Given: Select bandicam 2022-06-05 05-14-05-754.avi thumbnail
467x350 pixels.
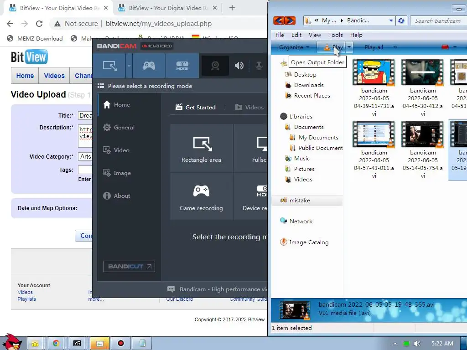Looking at the screenshot, I should pyautogui.click(x=423, y=134).
